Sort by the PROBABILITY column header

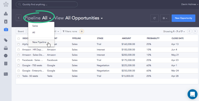point(153,38)
